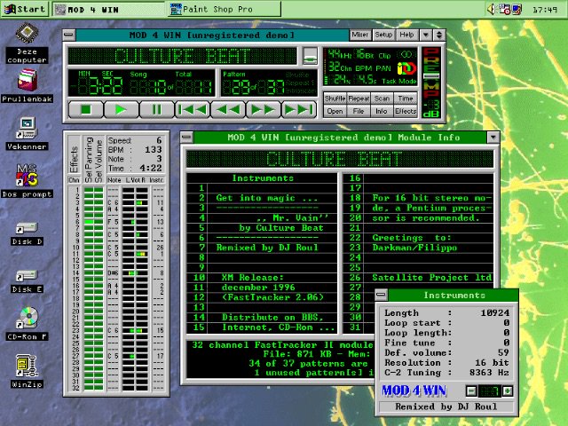
Task: Click the Open button in the player
Action: tap(335, 111)
